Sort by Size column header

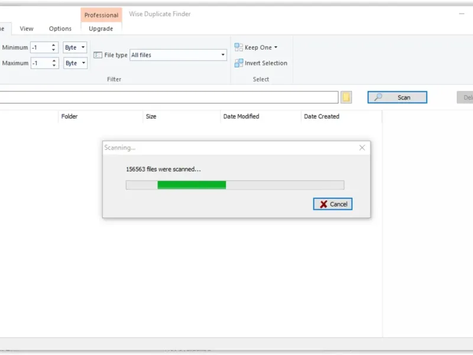(x=151, y=117)
